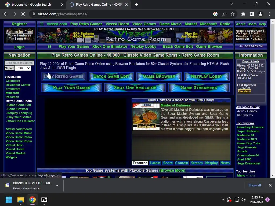The height and width of the screenshot is (206, 275).
Task: Open the Login link
Action: [x=19, y=47]
